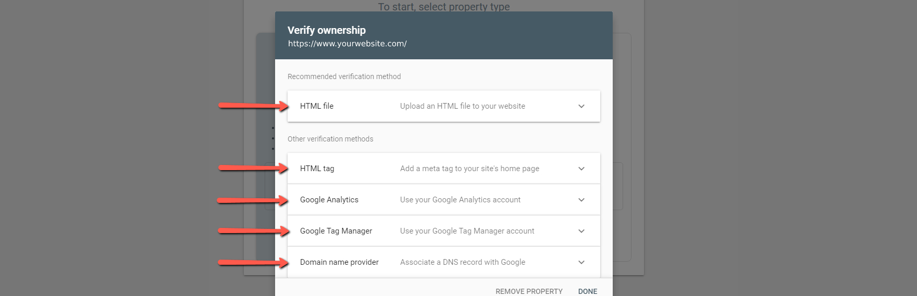917x296 pixels.
Task: Expand the Google Analytics method chevron
Action: tap(581, 200)
